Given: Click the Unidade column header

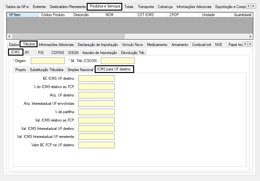Looking at the screenshot, I should (216, 15).
